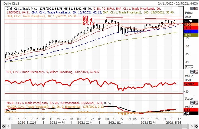This screenshot has width=199, height=129.
Task: Maximize the price chart pane
Action: point(192,9)
